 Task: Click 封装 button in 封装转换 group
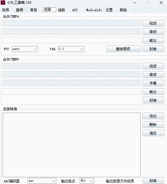point(153,180)
